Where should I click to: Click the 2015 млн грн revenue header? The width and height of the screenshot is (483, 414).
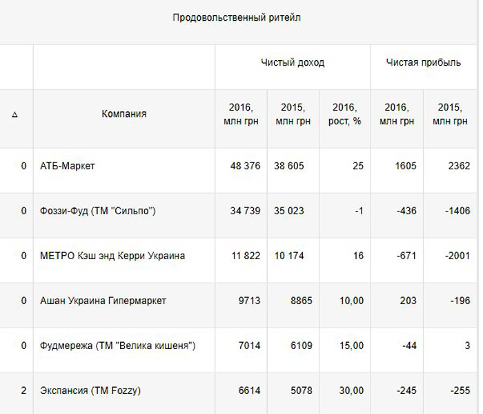pos(293,114)
